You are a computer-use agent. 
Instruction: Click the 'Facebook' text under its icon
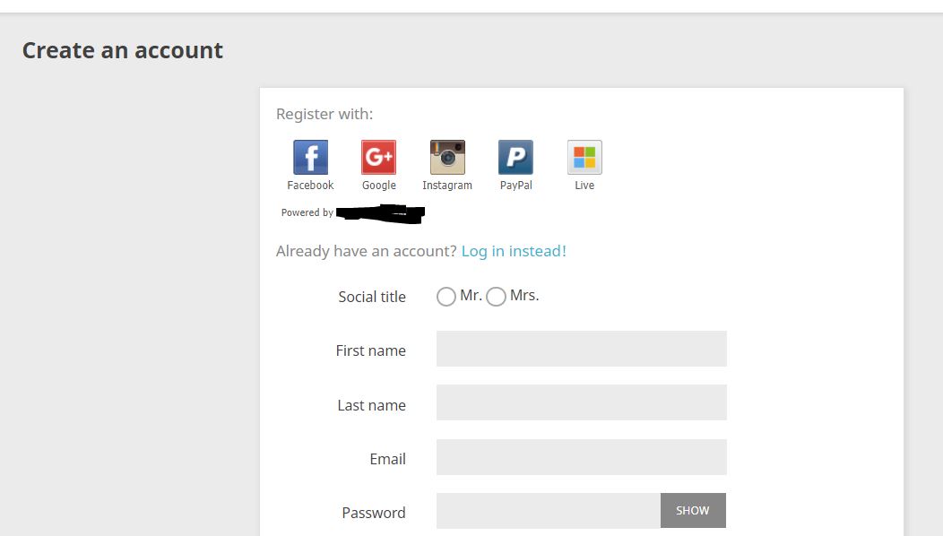[310, 186]
